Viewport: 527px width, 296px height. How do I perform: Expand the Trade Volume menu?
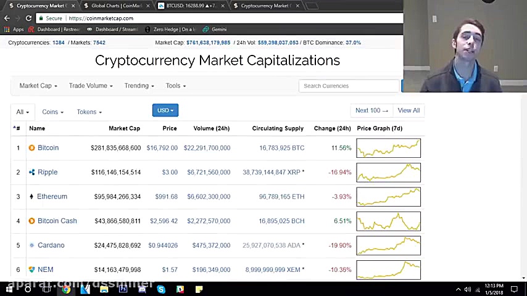91,86
